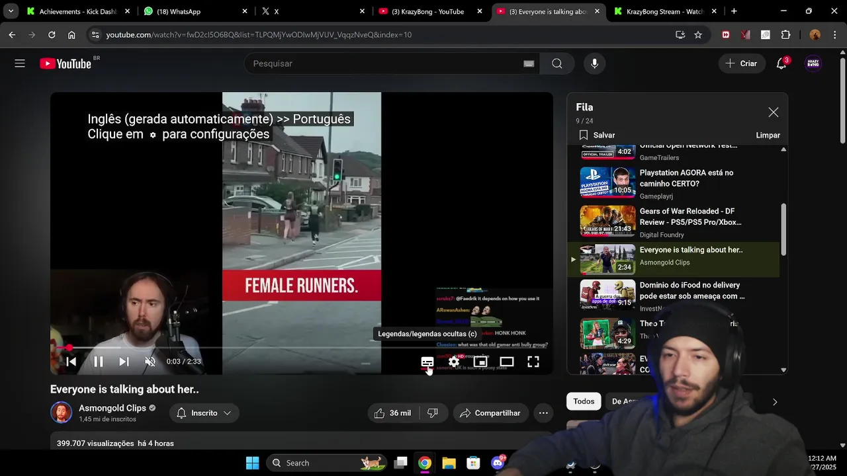This screenshot has height=476, width=847.
Task: Click the address bar URL
Action: click(259, 34)
